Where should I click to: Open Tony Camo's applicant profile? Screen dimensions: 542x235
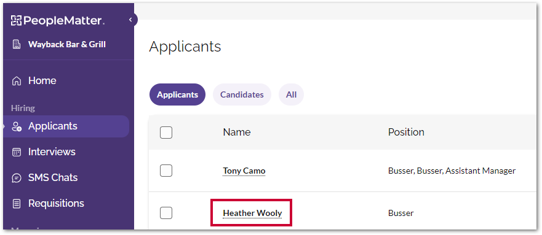pos(244,171)
